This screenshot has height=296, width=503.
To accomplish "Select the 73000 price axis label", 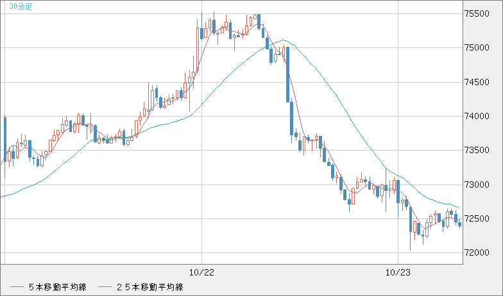I will tap(477, 185).
